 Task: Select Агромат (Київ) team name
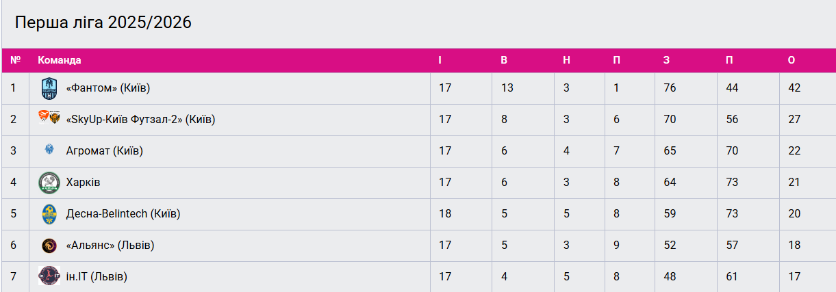[104, 150]
